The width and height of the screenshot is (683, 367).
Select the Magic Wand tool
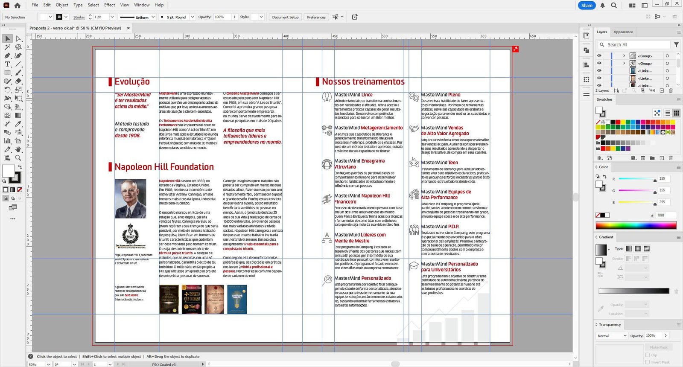point(7,47)
